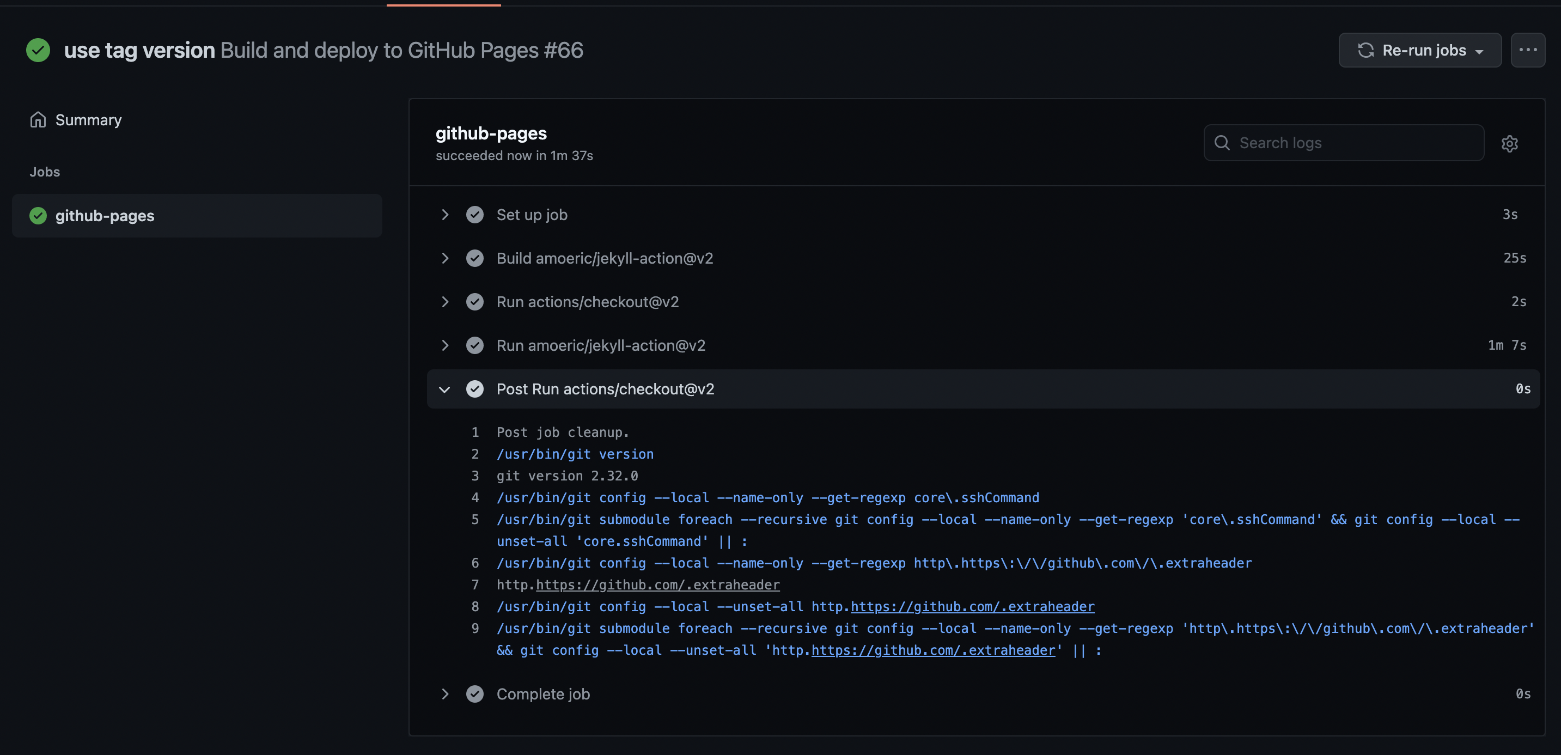1561x755 pixels.
Task: Click log line number 2
Action: [x=475, y=454]
